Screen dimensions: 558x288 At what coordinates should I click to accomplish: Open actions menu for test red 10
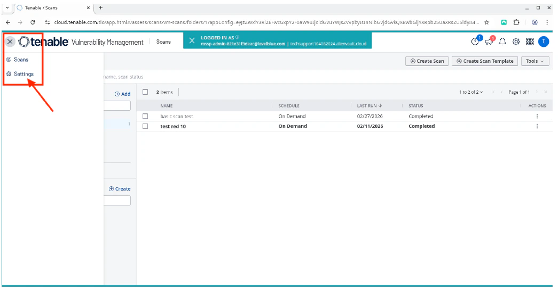click(537, 126)
